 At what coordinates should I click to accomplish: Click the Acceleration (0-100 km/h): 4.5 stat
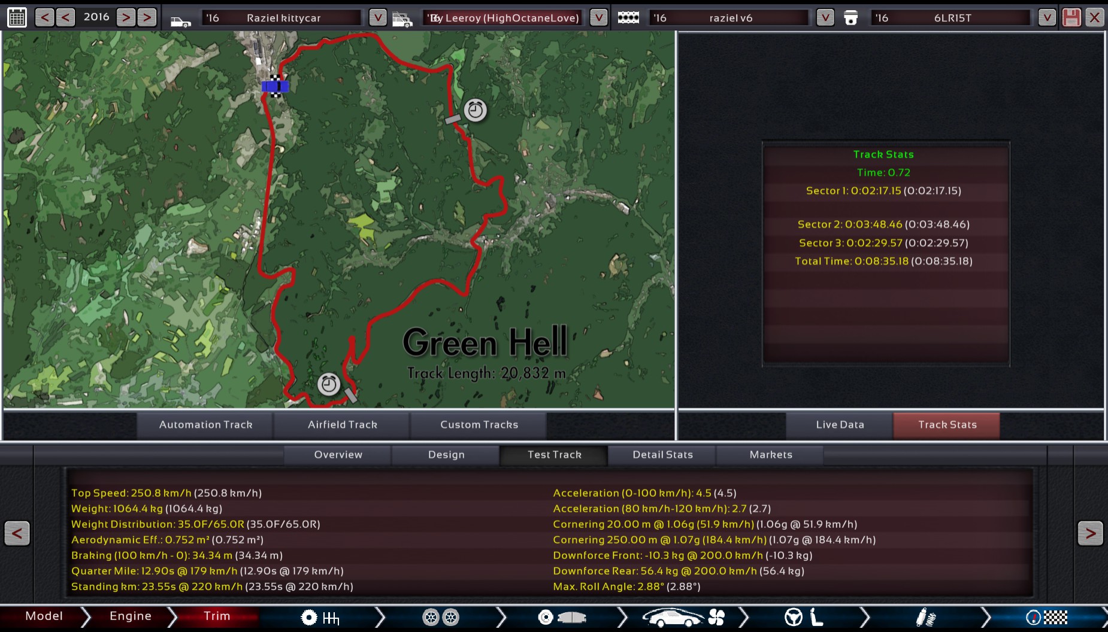click(x=644, y=493)
